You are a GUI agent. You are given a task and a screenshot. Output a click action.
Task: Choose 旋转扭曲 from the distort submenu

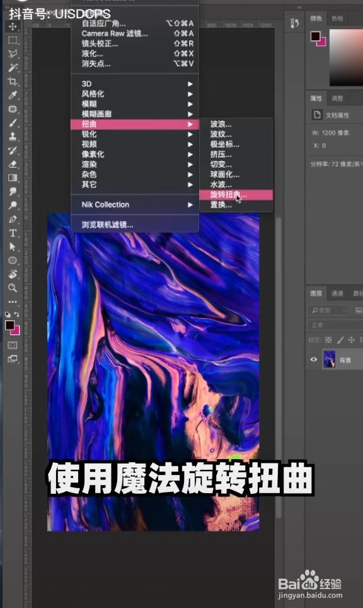[236, 195]
